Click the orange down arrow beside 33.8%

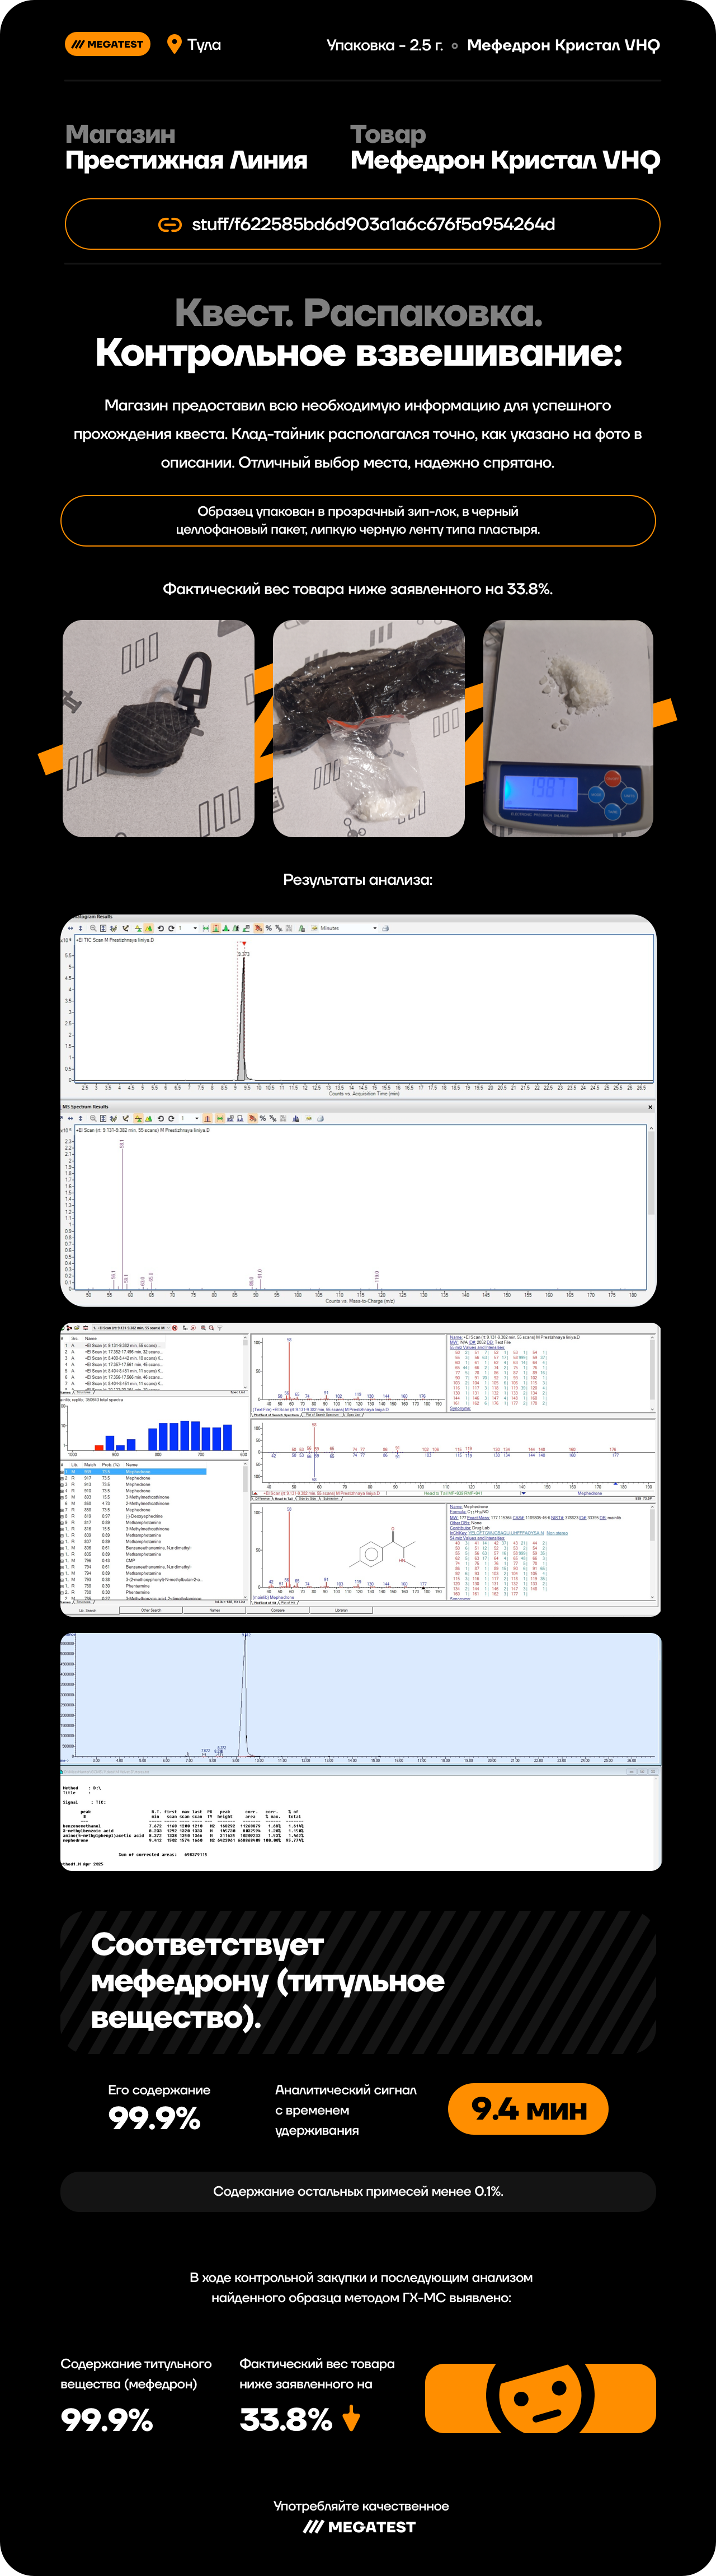(351, 2419)
